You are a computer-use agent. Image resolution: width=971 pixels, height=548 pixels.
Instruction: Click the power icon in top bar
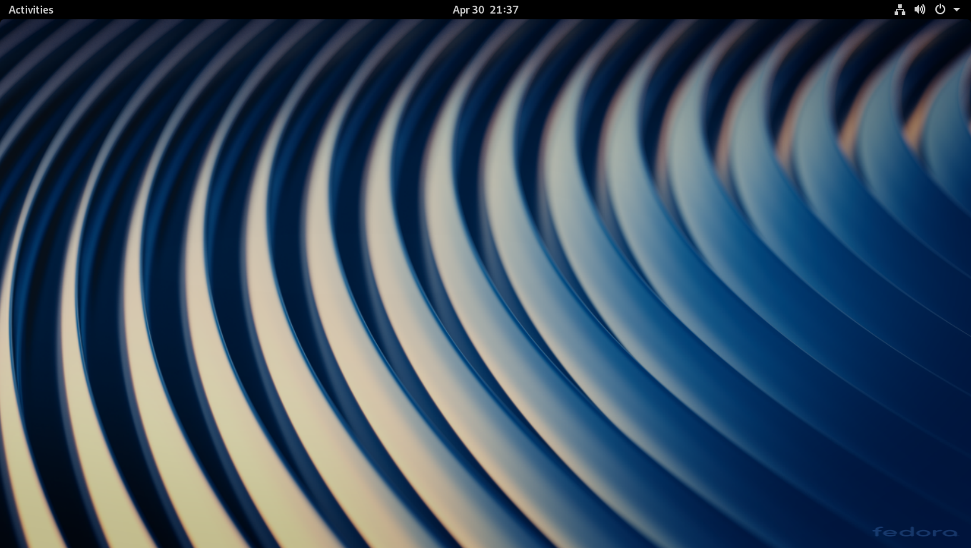940,9
